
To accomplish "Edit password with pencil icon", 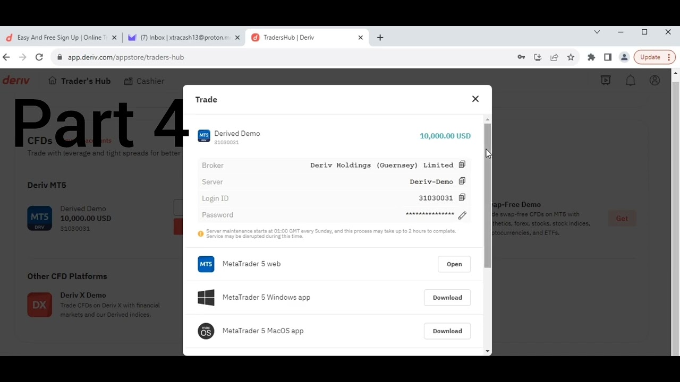I will pyautogui.click(x=462, y=215).
